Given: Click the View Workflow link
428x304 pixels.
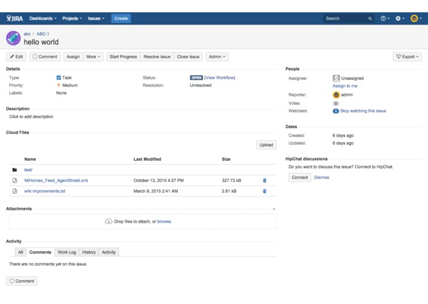Looking at the screenshot, I should [x=220, y=78].
